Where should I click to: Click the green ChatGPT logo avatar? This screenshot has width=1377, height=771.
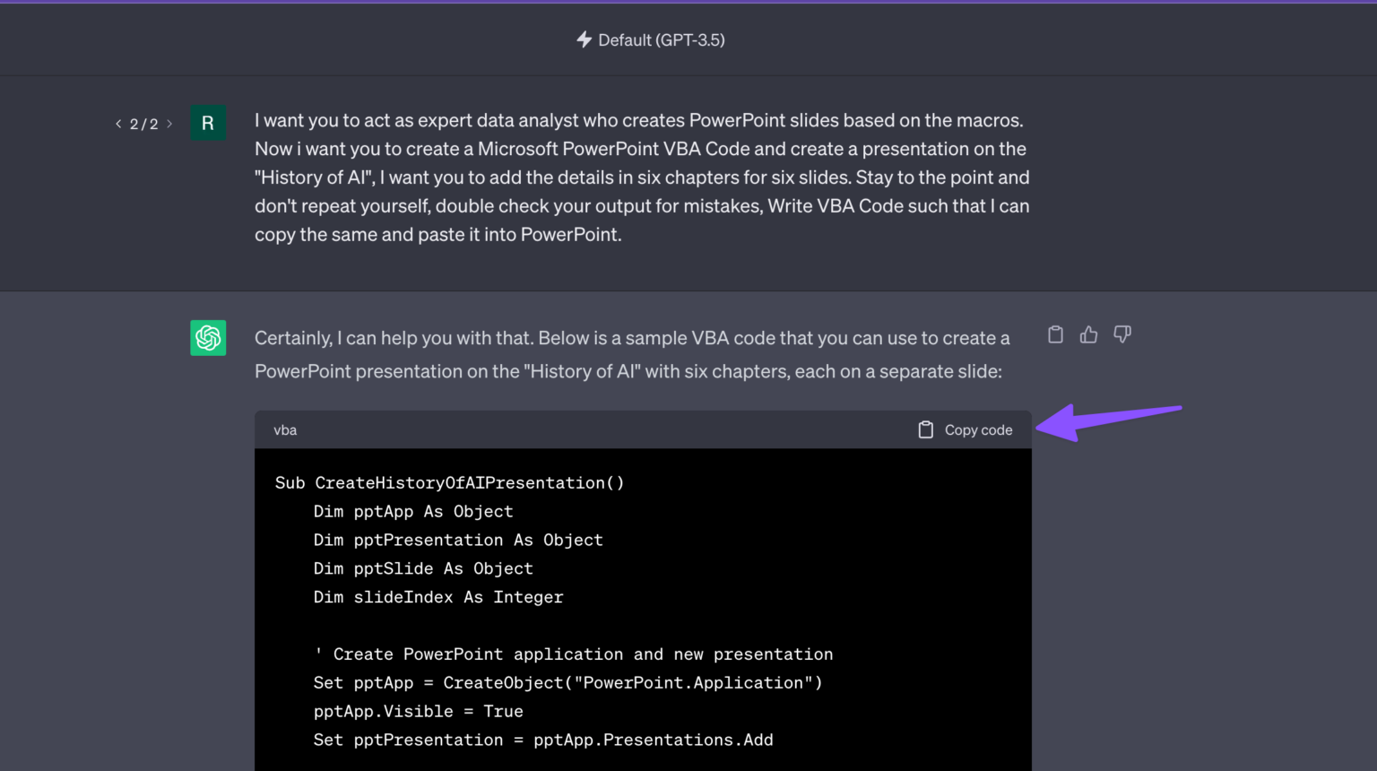point(208,338)
